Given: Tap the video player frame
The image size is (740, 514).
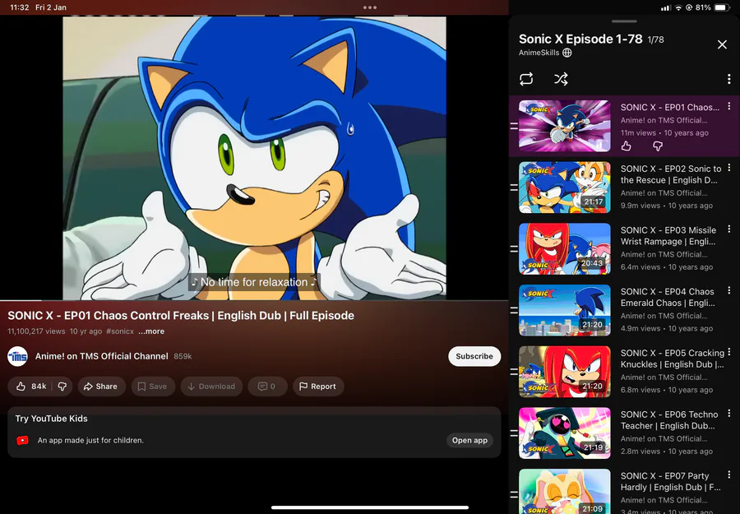Looking at the screenshot, I should [254, 158].
